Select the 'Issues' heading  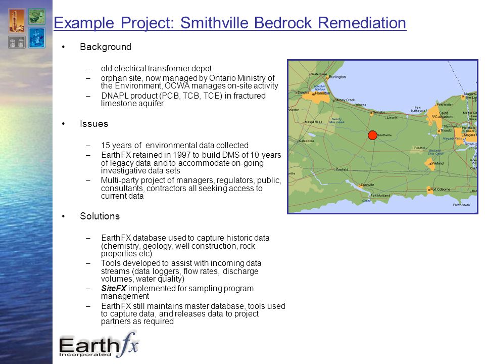pyautogui.click(x=94, y=124)
